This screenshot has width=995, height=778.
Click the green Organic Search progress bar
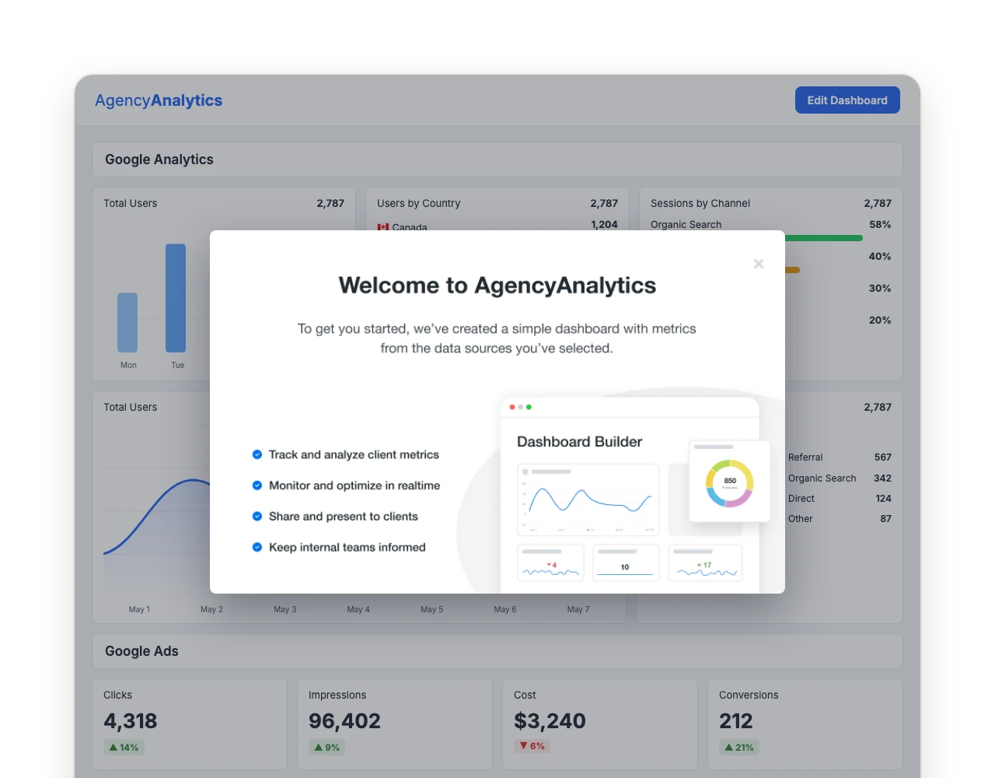tap(824, 238)
